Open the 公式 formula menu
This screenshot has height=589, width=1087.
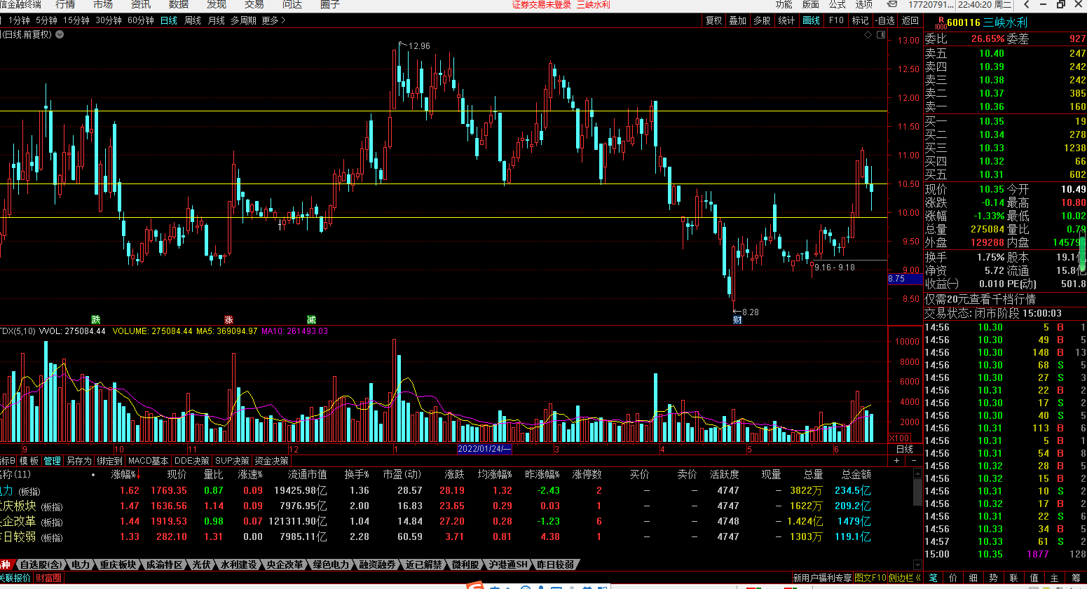(838, 4)
